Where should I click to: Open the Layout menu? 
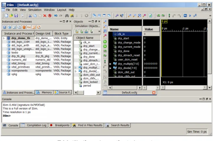coord(62,10)
